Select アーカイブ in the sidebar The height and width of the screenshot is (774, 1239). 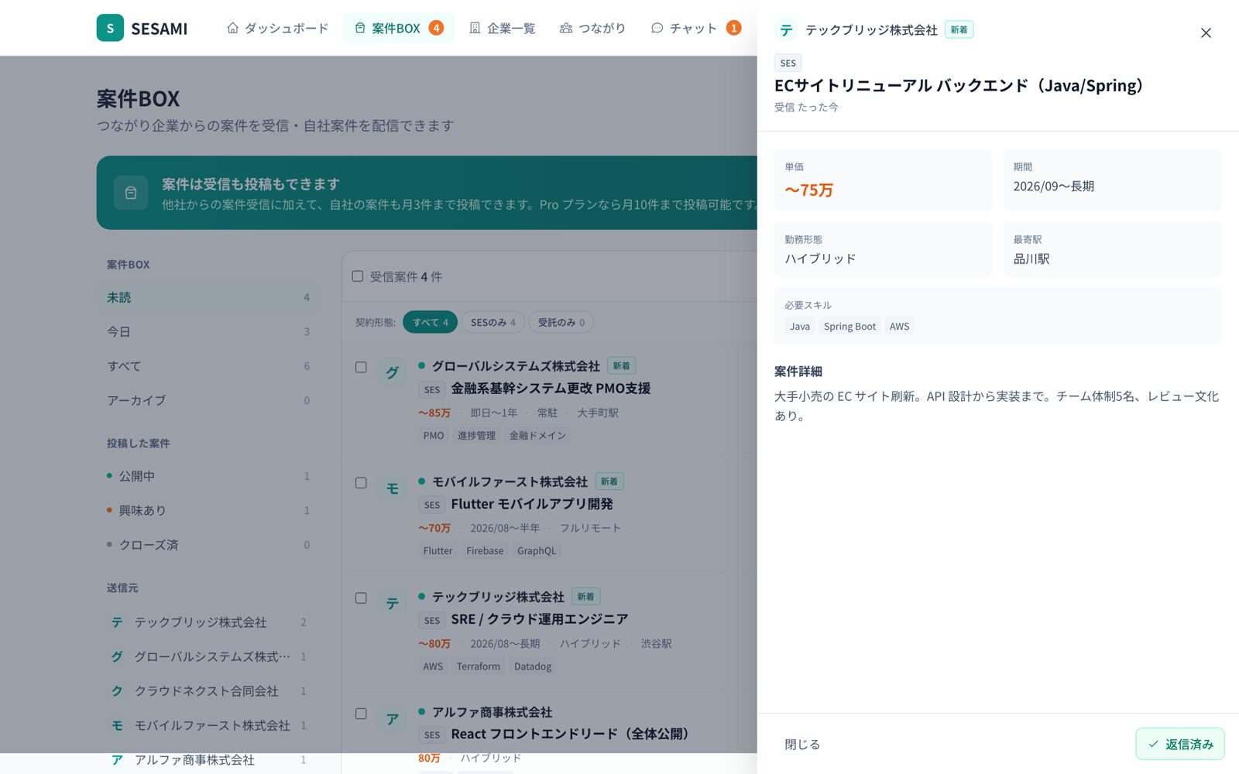pos(208,400)
